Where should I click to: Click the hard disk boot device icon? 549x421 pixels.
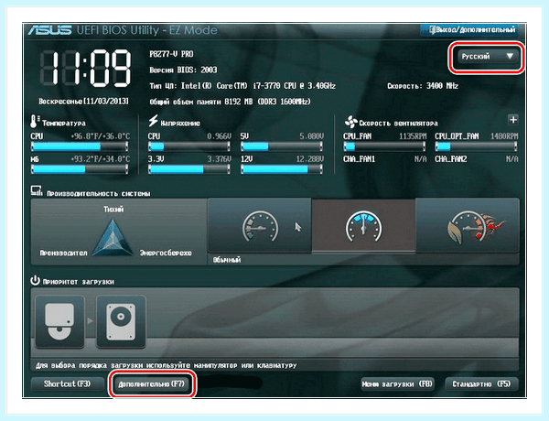[121, 321]
